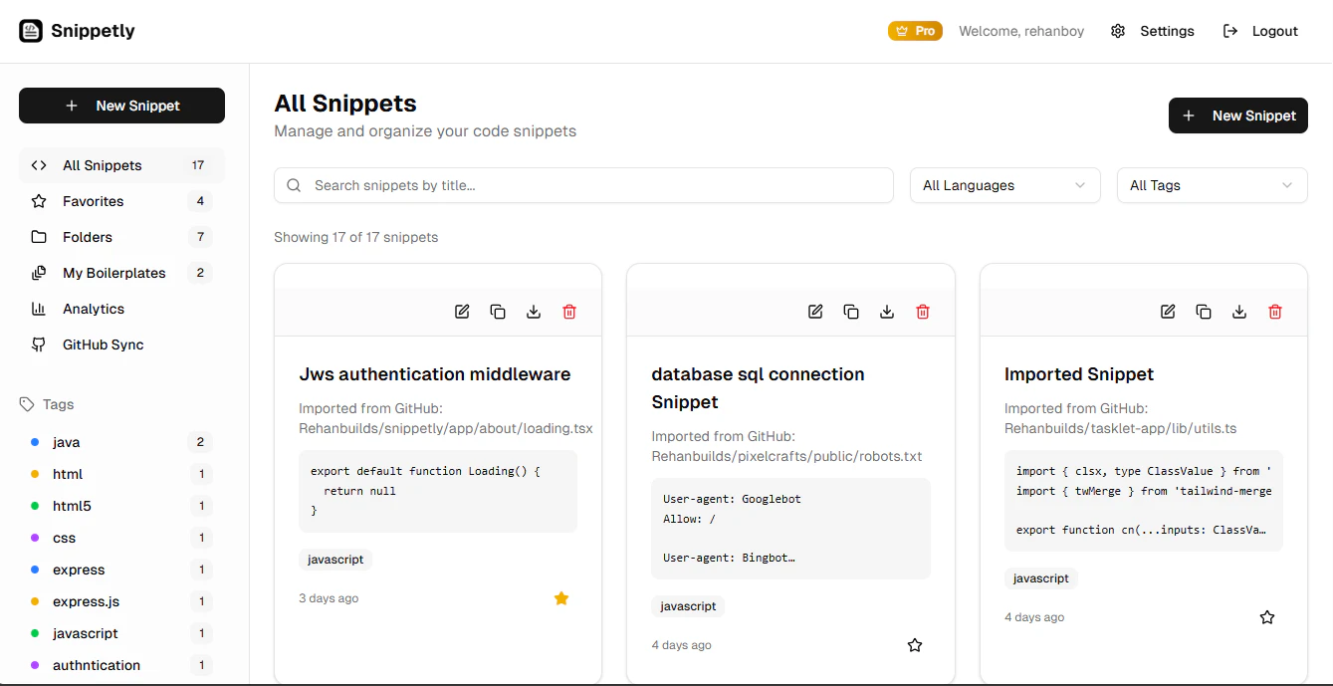The width and height of the screenshot is (1333, 686).
Task: Collapse the Tags section in sidebar
Action: coord(46,404)
